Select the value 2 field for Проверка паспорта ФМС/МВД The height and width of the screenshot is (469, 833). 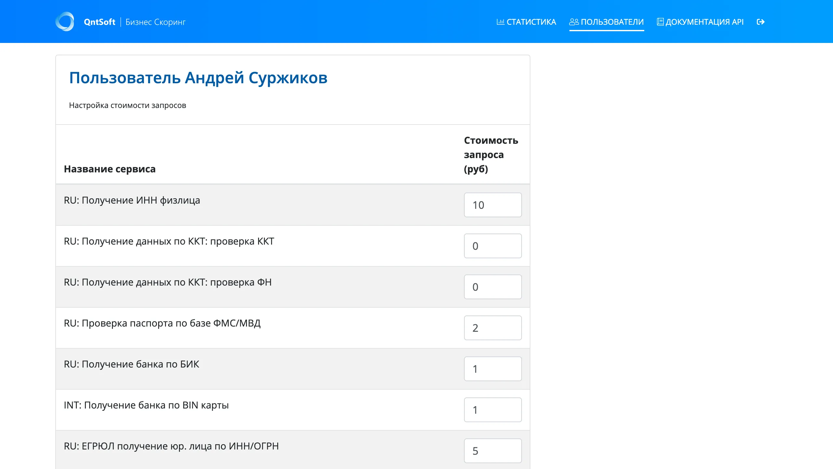(x=493, y=328)
